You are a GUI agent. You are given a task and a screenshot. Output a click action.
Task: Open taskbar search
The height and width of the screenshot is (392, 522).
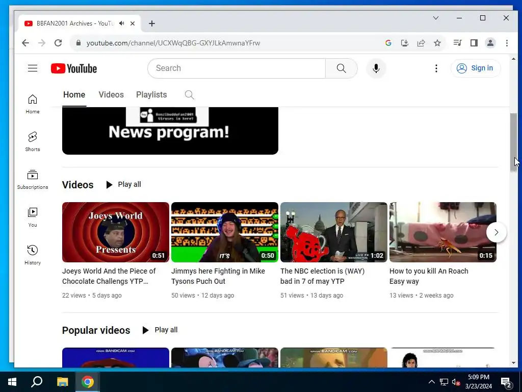tap(37, 382)
